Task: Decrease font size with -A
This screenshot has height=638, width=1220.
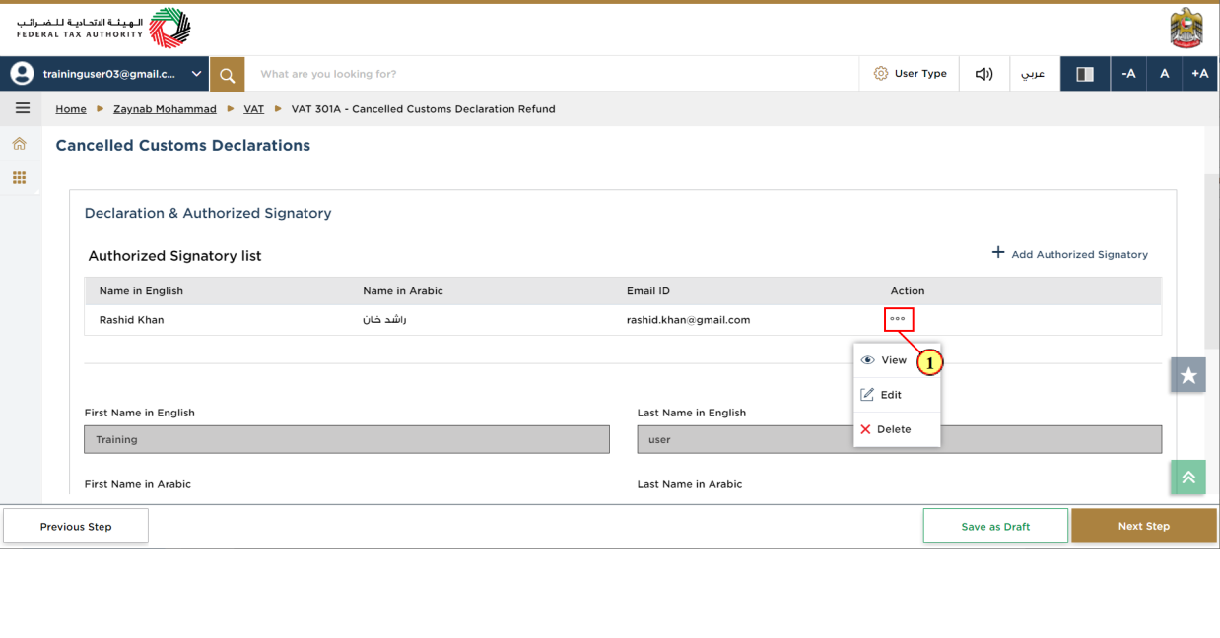Action: pyautogui.click(x=1128, y=74)
